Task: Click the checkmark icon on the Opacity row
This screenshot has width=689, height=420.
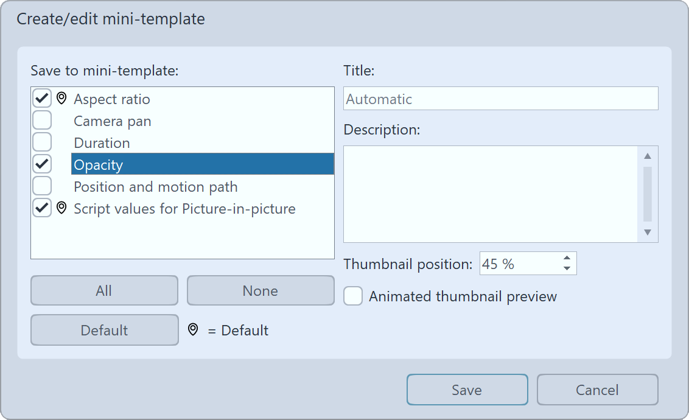Action: pyautogui.click(x=41, y=164)
